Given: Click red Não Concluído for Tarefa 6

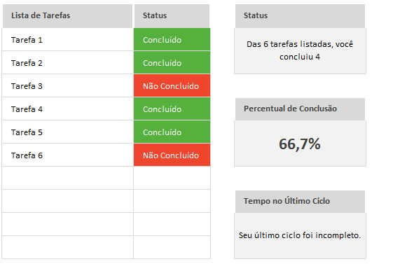Looking at the screenshot, I should click(172, 155).
